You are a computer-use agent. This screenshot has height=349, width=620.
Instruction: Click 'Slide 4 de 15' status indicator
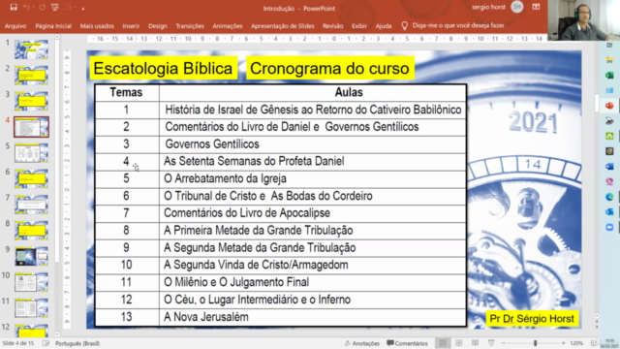pyautogui.click(x=17, y=343)
